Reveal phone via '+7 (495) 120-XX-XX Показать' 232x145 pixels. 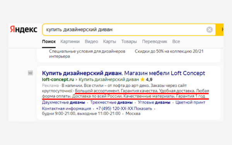click(124, 109)
